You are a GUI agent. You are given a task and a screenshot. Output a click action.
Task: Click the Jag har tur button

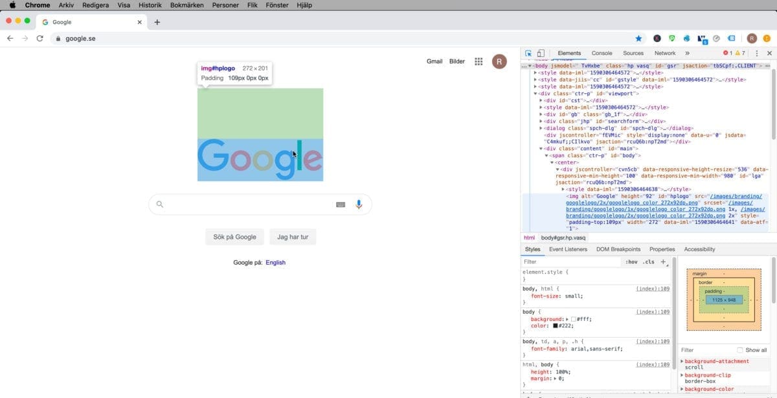293,237
